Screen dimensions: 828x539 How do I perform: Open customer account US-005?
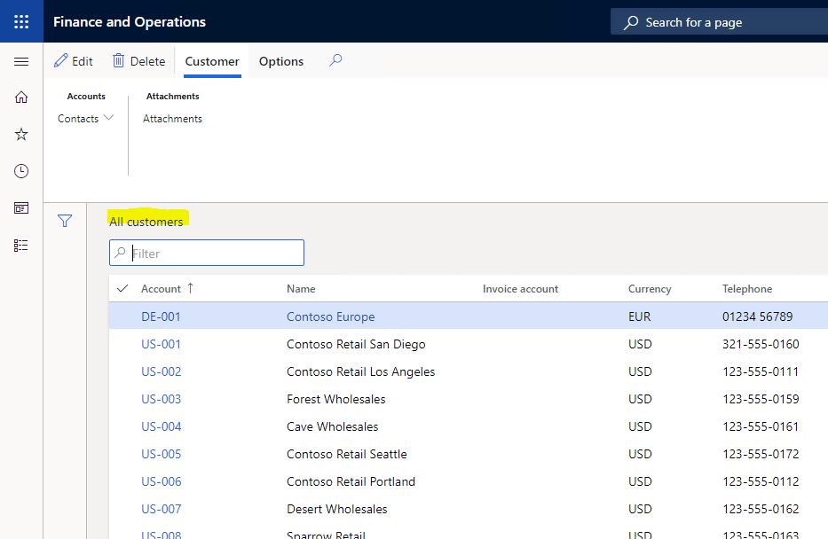(x=161, y=454)
